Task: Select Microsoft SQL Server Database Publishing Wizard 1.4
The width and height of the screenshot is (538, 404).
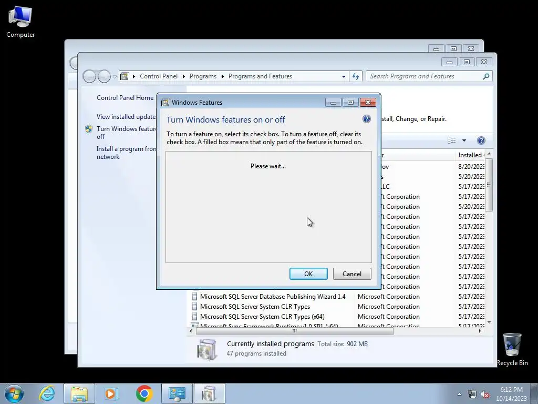Action: tap(273, 297)
